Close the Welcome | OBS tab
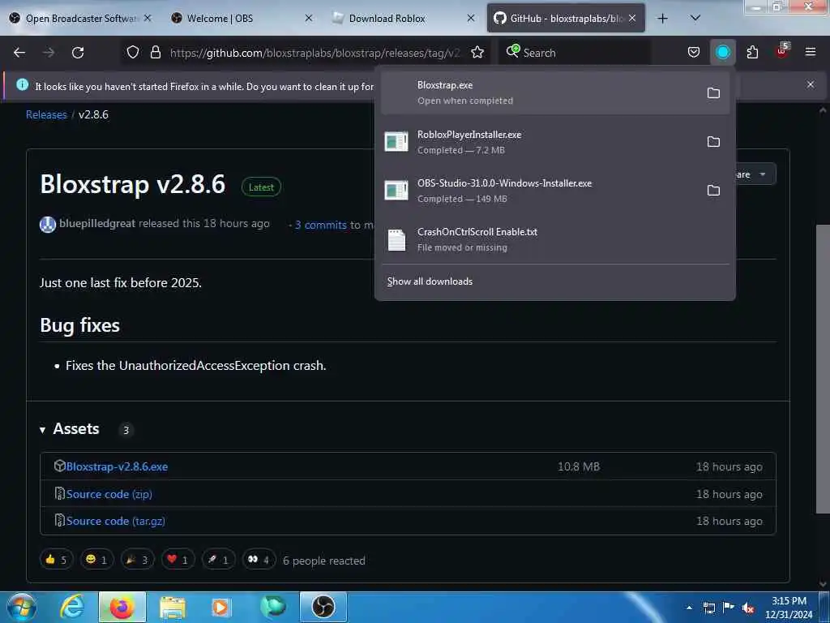This screenshot has height=623, width=830. coord(309,19)
